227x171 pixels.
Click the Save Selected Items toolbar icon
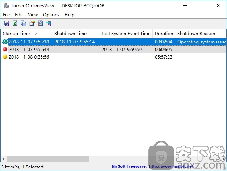point(7,23)
